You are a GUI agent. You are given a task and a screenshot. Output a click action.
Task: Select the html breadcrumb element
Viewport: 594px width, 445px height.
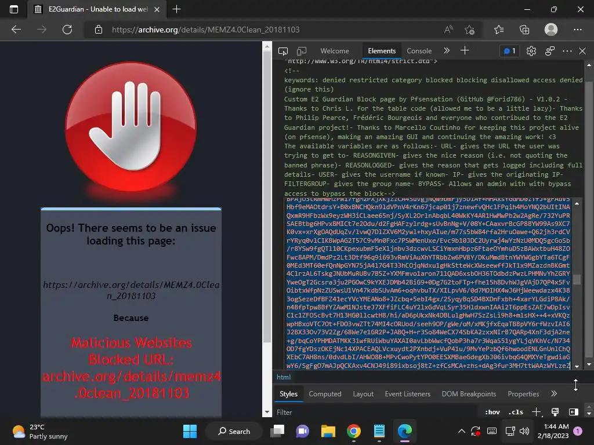point(283,377)
